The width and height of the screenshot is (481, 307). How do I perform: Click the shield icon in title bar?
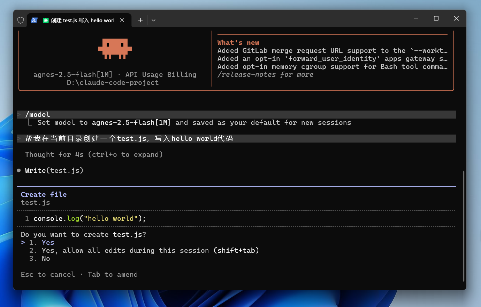(21, 20)
